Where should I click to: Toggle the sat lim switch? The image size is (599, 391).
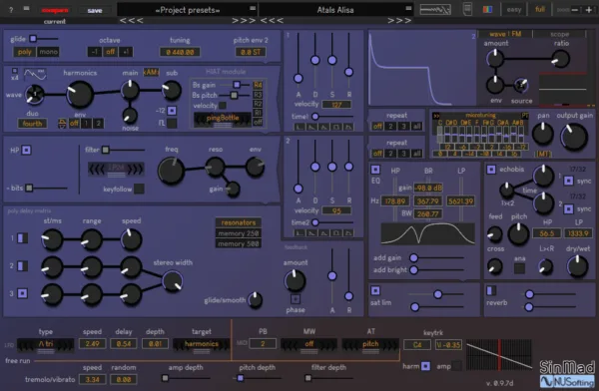click(x=375, y=291)
